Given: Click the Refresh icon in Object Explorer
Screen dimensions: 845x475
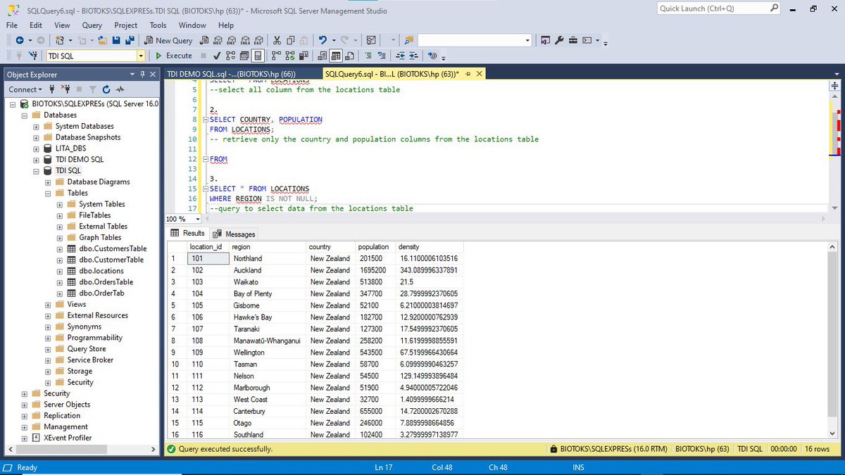Looking at the screenshot, I should (x=106, y=89).
